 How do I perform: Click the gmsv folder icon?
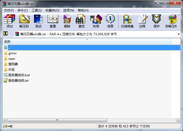tap(5, 53)
